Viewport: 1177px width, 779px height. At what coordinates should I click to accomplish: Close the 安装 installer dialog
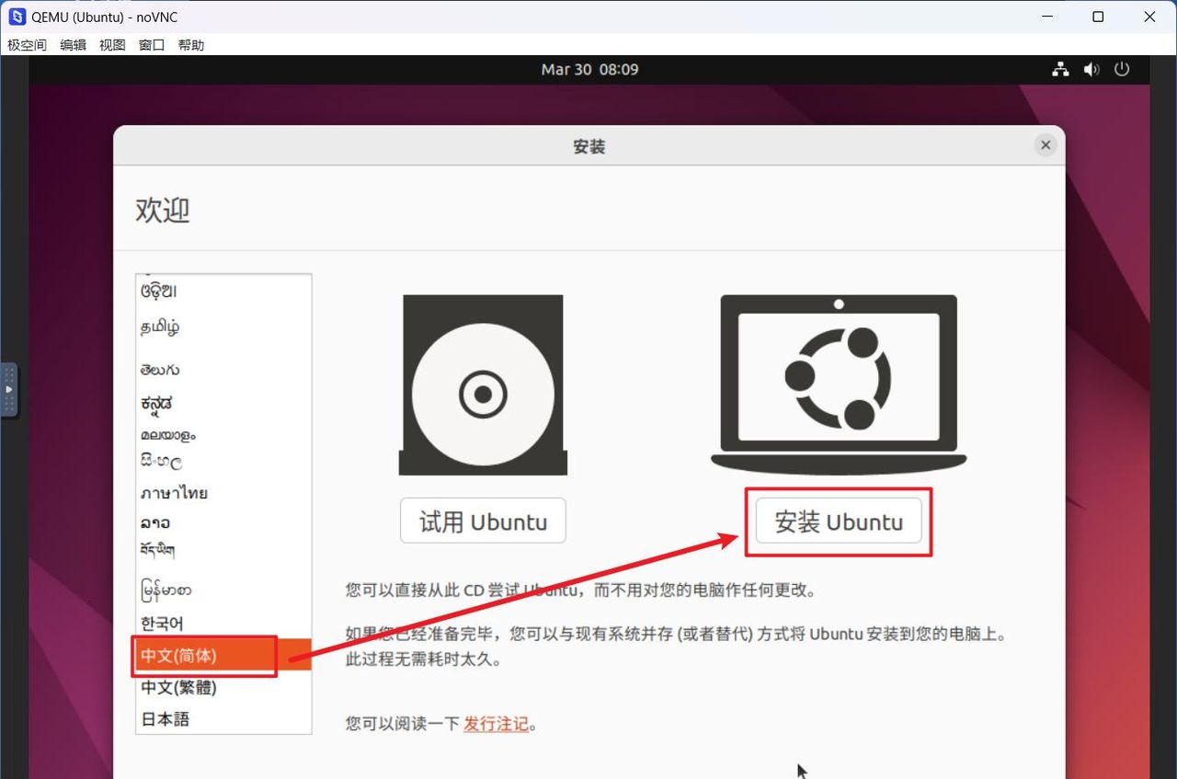click(x=1045, y=145)
